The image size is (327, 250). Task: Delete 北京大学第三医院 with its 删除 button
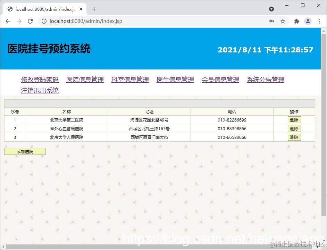294,120
